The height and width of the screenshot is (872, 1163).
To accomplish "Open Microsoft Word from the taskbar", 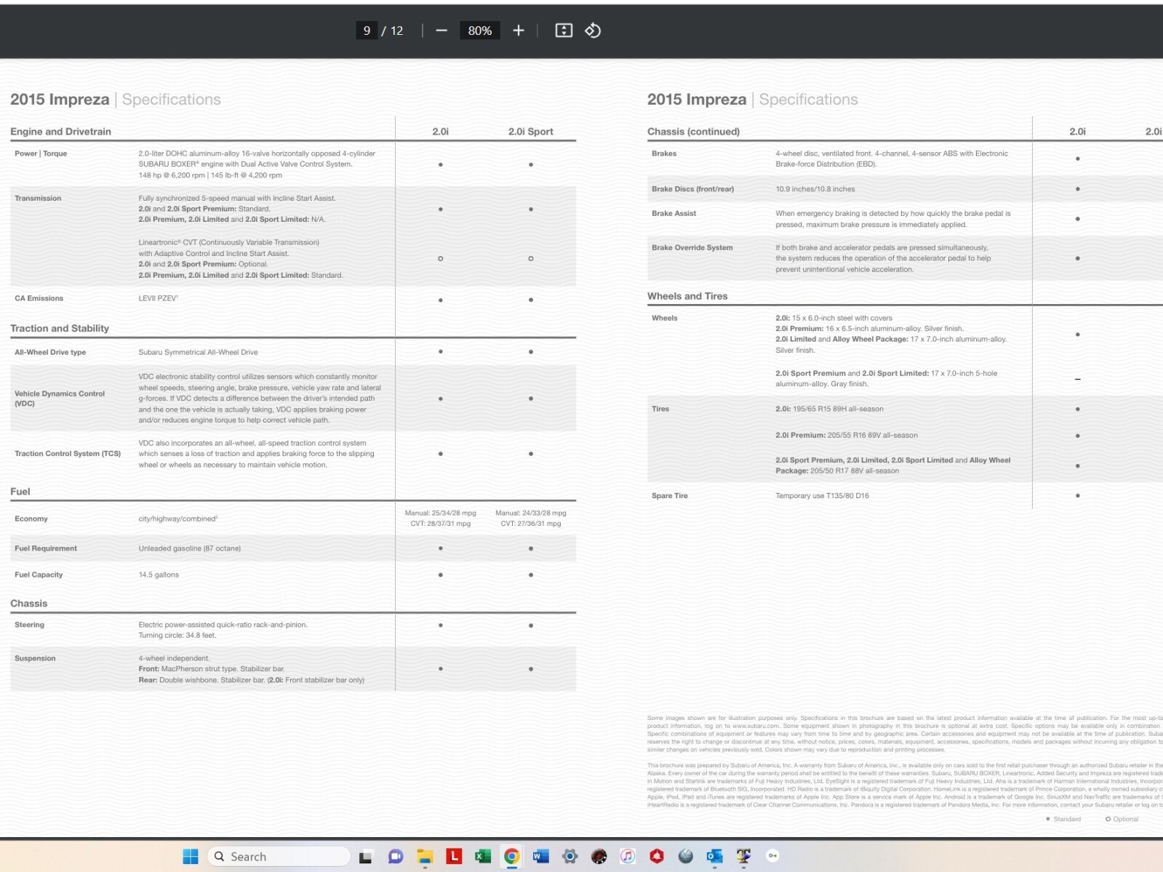I will 540,857.
